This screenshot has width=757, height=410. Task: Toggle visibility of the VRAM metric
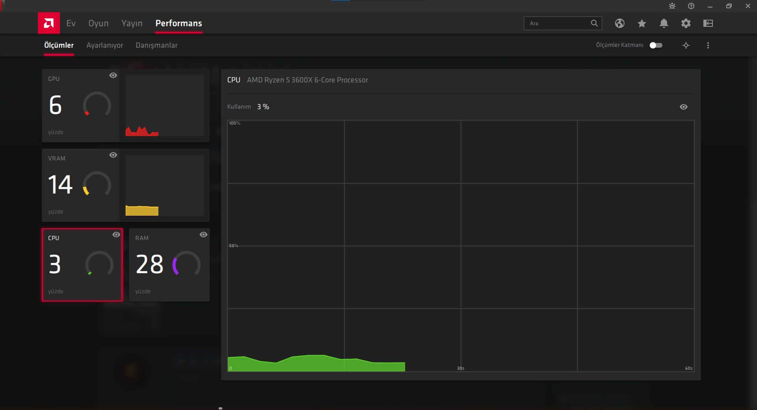pos(113,155)
